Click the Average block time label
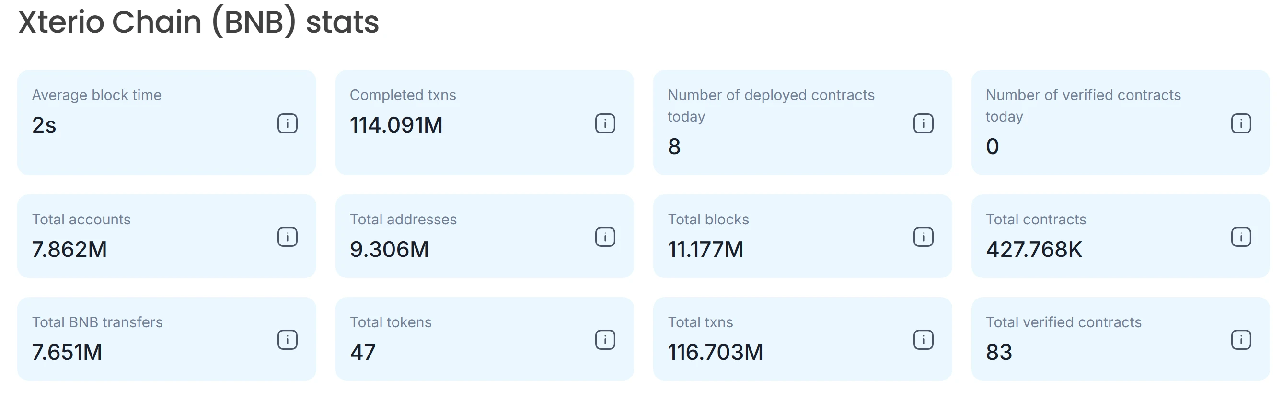1283x410 pixels. point(97,95)
